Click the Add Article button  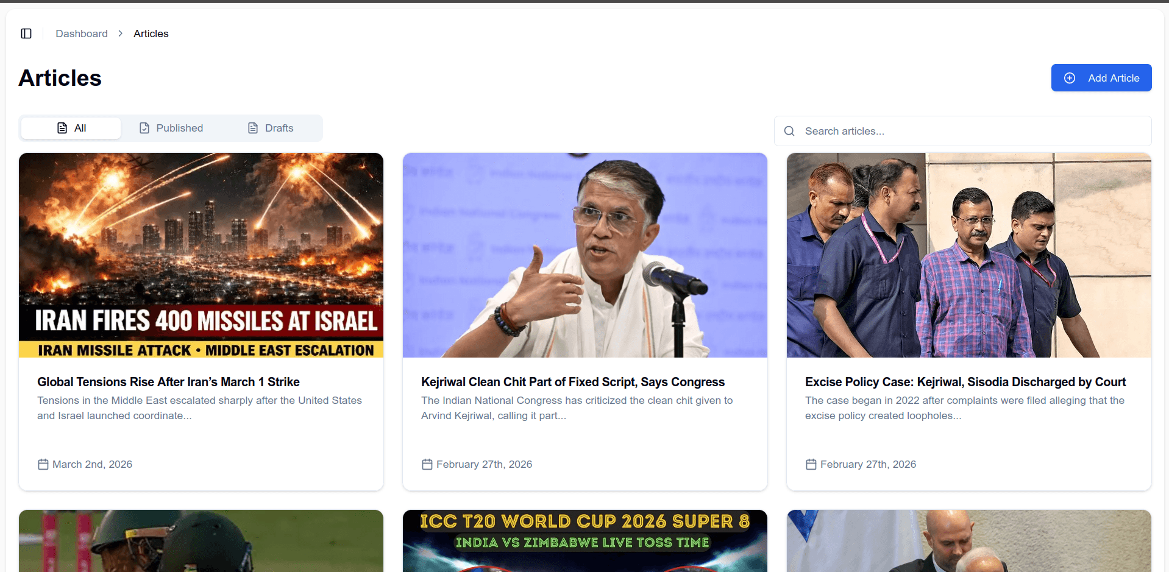[x=1101, y=78]
